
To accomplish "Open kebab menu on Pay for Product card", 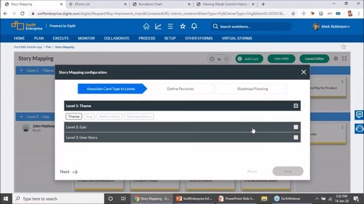I will pos(342,82).
